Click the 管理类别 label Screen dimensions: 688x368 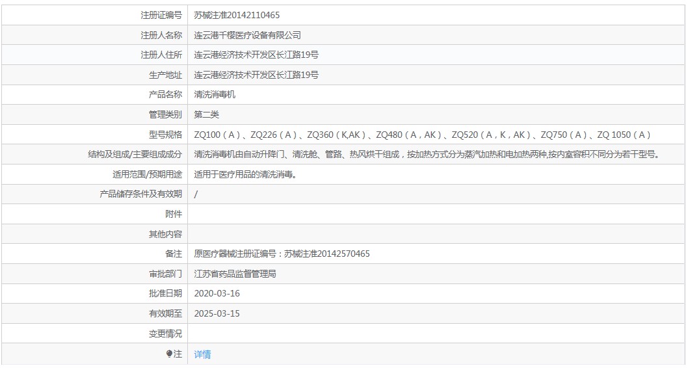click(165, 114)
